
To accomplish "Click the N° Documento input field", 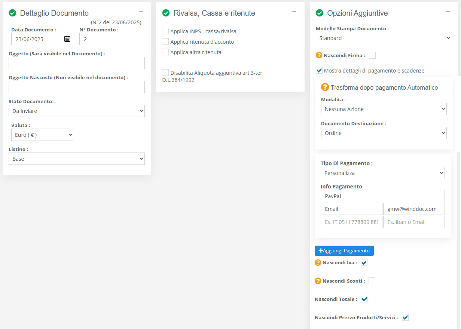I will tap(111, 39).
